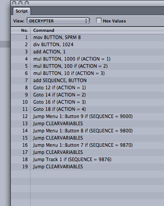Image resolution: width=164 pixels, height=206 pixels.
Task: Select line 6 mul BUTTON, 10
Action: [x=88, y=73]
